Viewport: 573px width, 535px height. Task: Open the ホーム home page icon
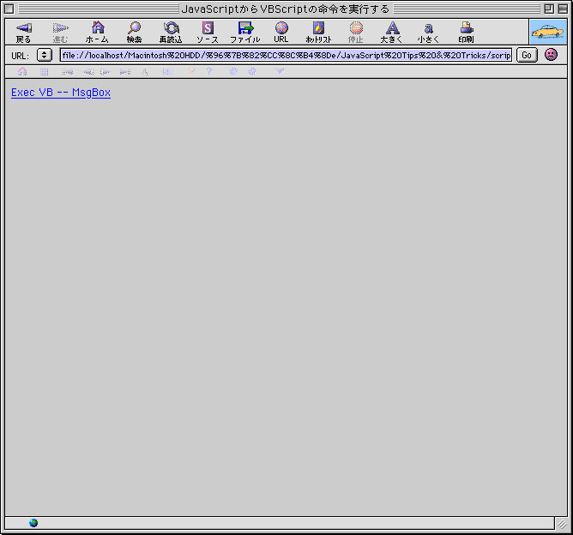97,33
